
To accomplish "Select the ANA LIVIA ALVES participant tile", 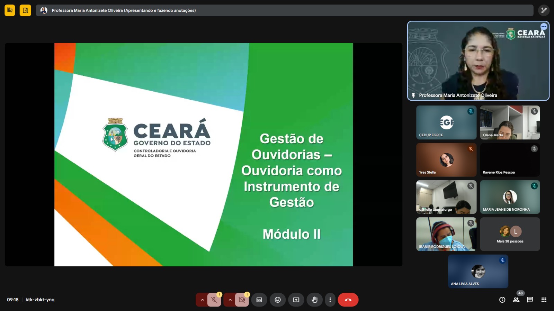I will [x=478, y=271].
